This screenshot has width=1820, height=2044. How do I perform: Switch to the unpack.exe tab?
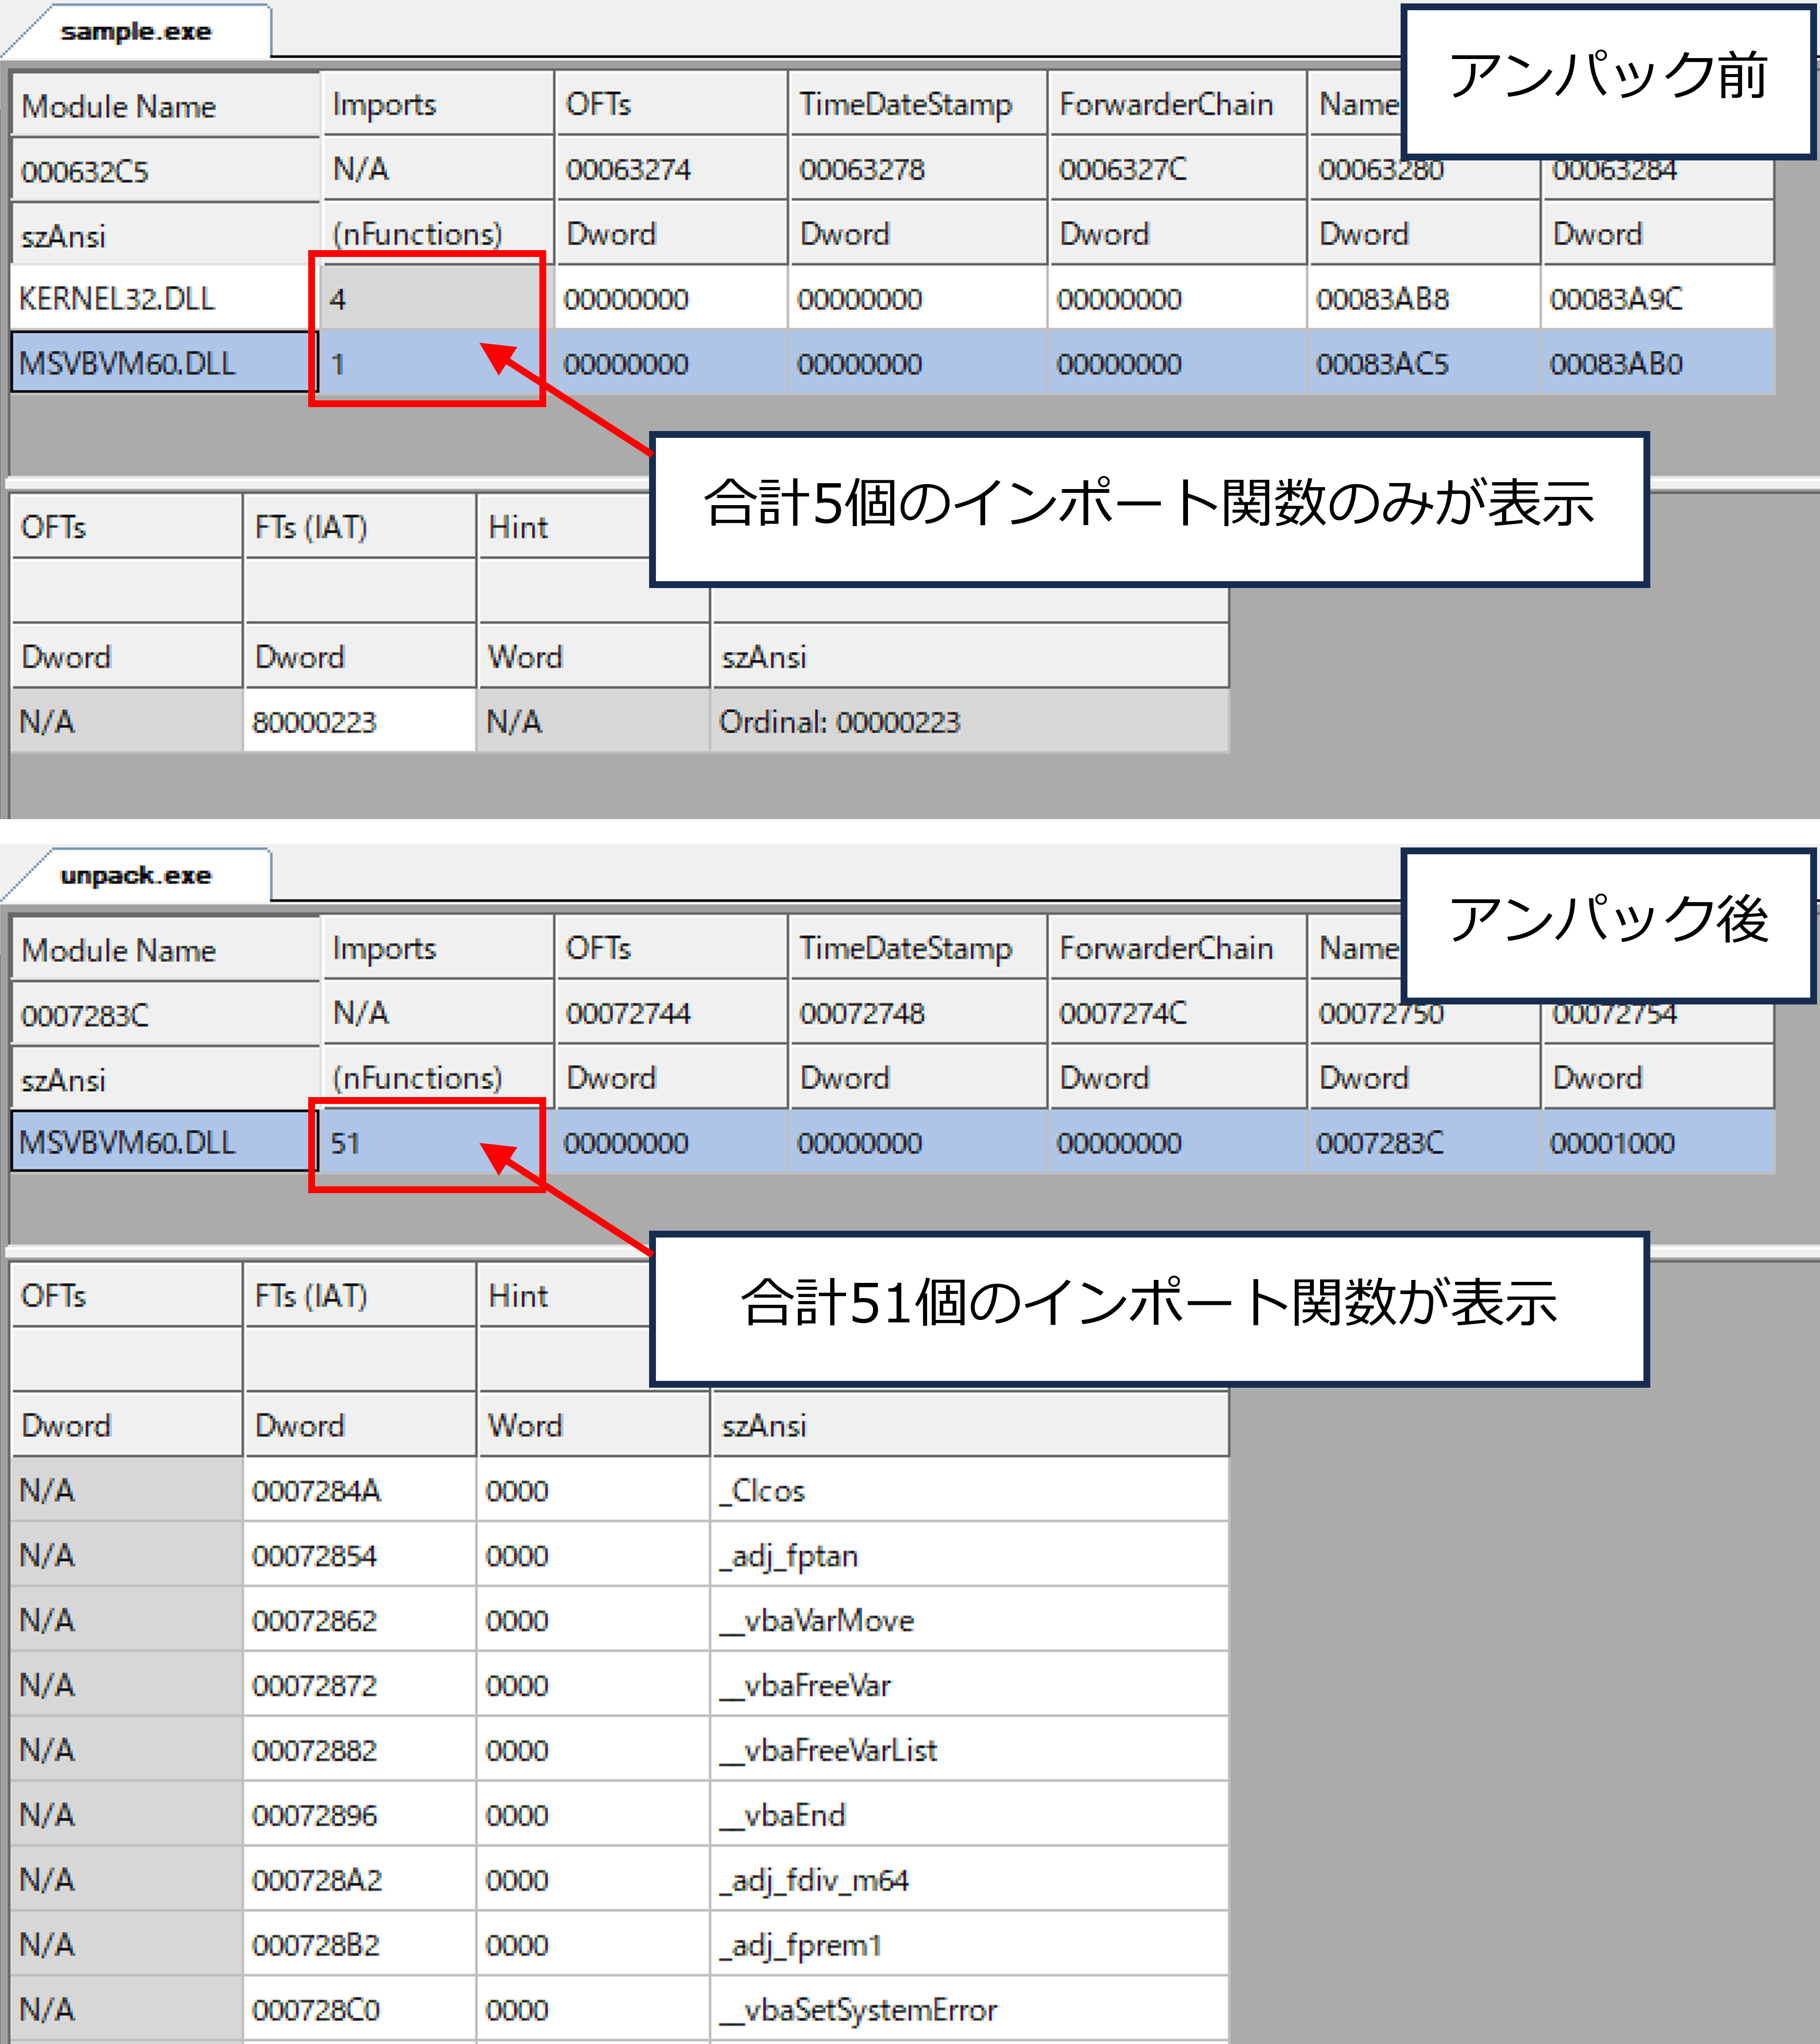click(136, 876)
